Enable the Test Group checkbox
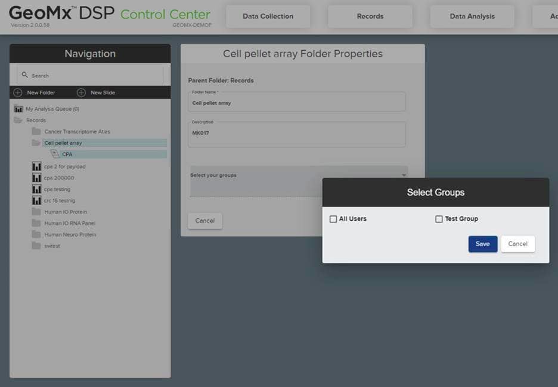558x387 pixels. (439, 219)
